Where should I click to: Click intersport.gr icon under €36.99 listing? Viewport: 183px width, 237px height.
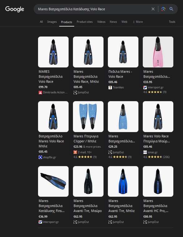pyautogui.click(x=40, y=222)
